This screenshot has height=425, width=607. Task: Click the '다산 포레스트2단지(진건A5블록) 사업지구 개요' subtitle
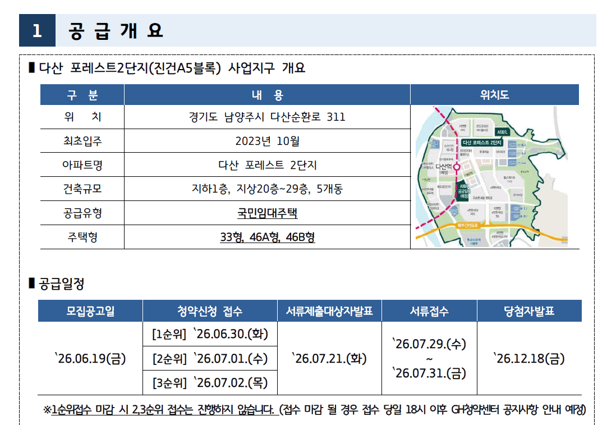point(172,68)
